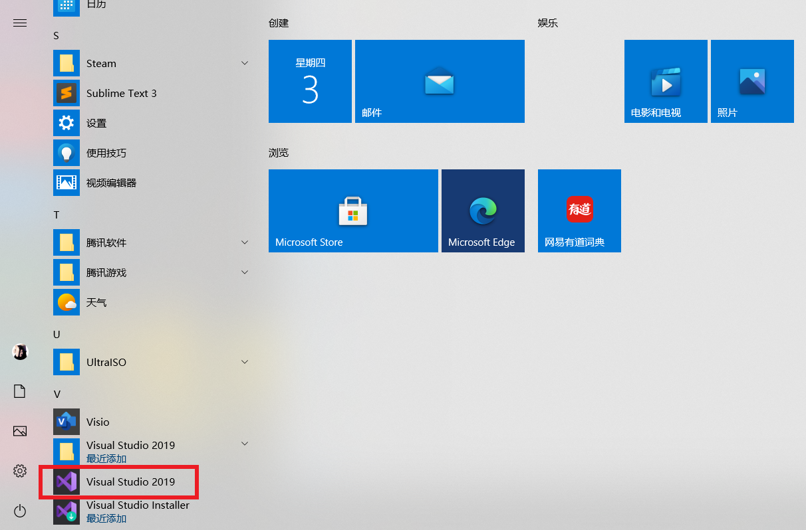Viewport: 806px width, 530px height.
Task: Open Sublime Text 3
Action: [x=121, y=93]
